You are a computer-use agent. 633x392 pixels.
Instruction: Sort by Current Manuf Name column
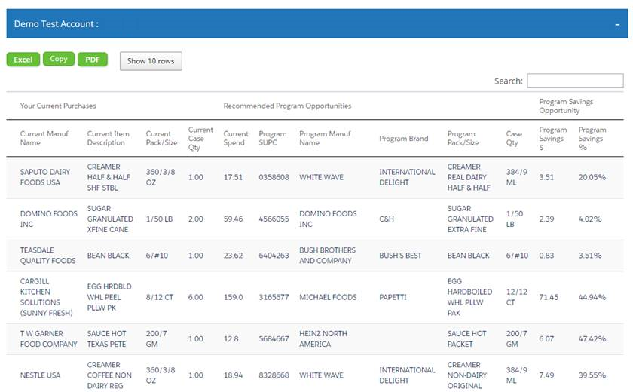click(x=44, y=138)
